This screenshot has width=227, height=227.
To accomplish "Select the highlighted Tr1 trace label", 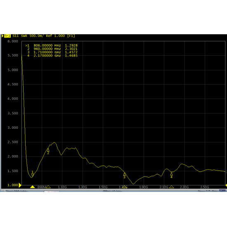I will tap(7, 36).
